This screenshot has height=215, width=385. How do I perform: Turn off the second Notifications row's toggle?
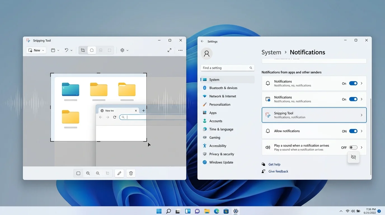click(353, 99)
